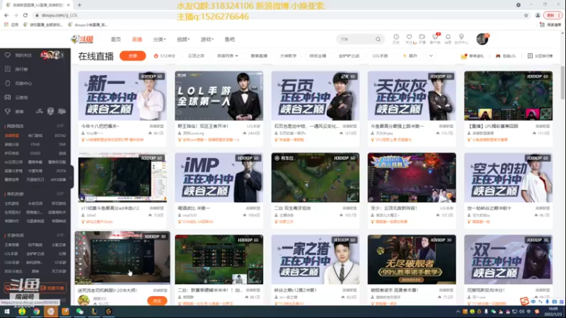
Task: Open the client download icon with red badge
Action: (x=435, y=37)
